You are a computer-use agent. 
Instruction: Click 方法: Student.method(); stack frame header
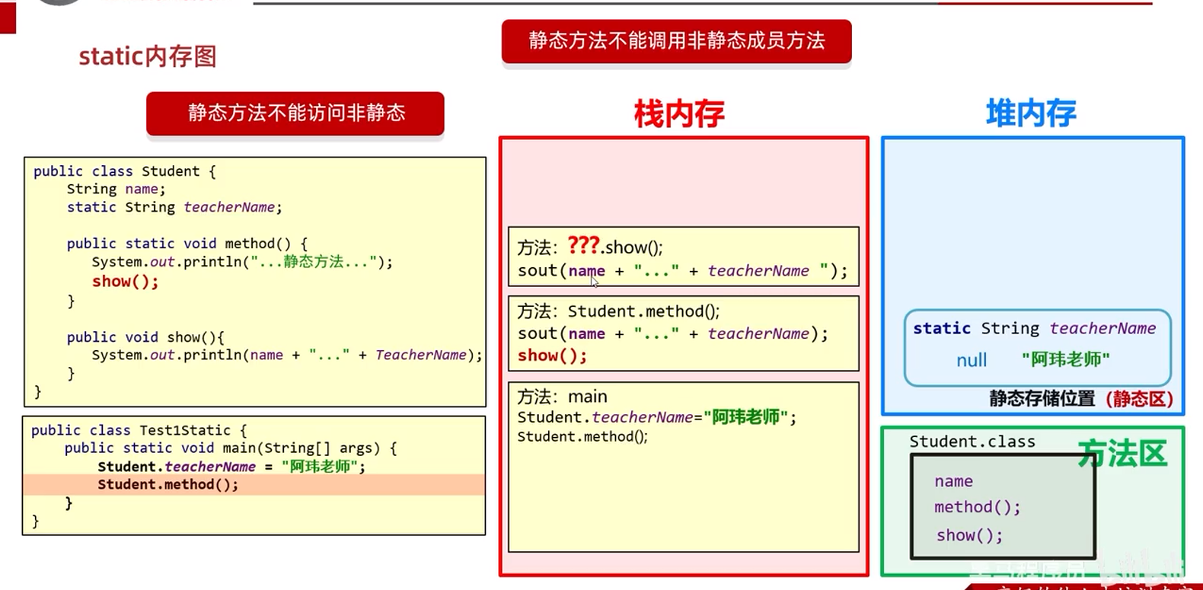(618, 311)
